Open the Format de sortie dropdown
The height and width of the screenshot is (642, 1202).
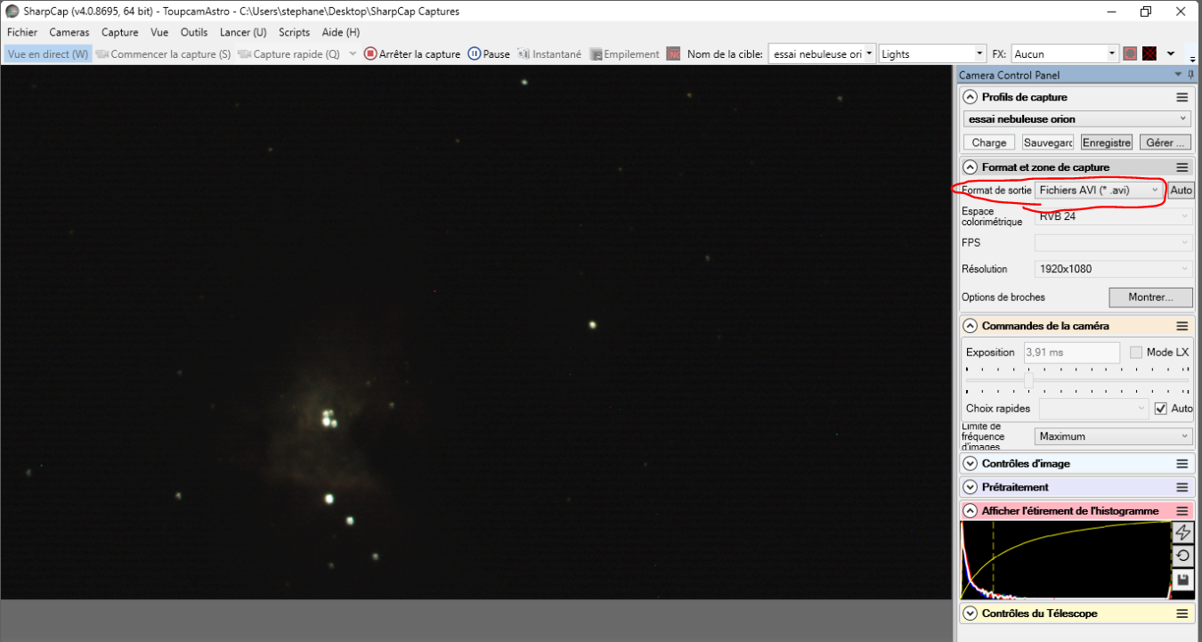point(1100,191)
